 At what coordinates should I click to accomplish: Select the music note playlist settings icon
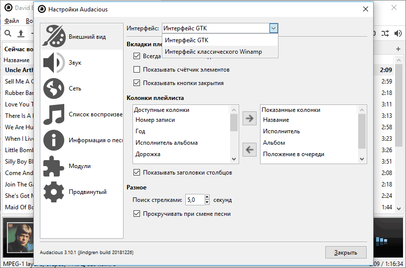click(x=54, y=114)
